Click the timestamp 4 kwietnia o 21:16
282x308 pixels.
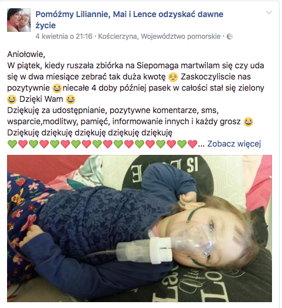(x=64, y=37)
